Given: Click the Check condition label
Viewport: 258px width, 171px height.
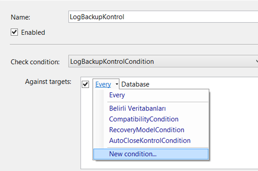Looking at the screenshot, I should pos(35,62).
